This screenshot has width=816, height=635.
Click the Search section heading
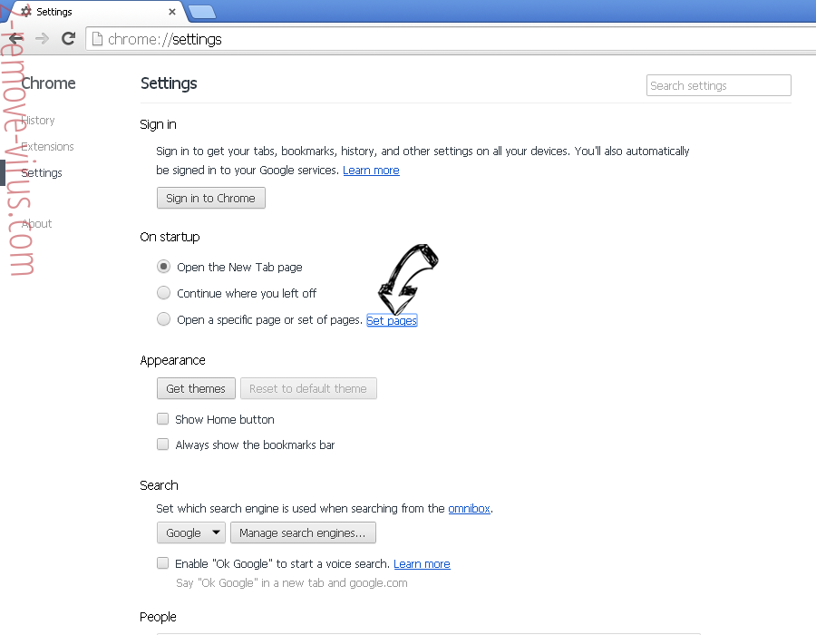pos(159,485)
